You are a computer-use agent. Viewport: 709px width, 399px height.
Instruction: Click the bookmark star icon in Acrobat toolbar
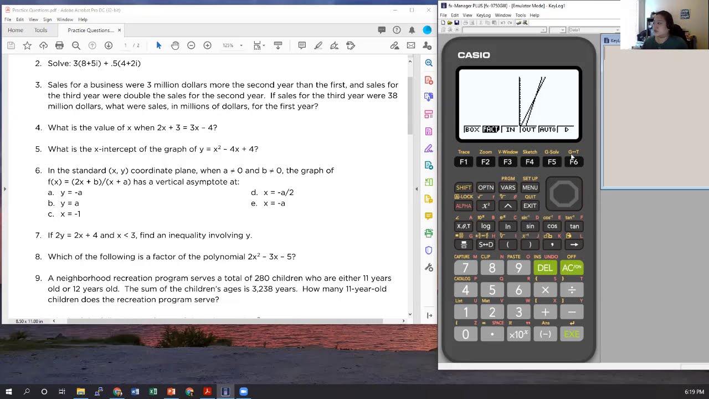tap(27, 45)
